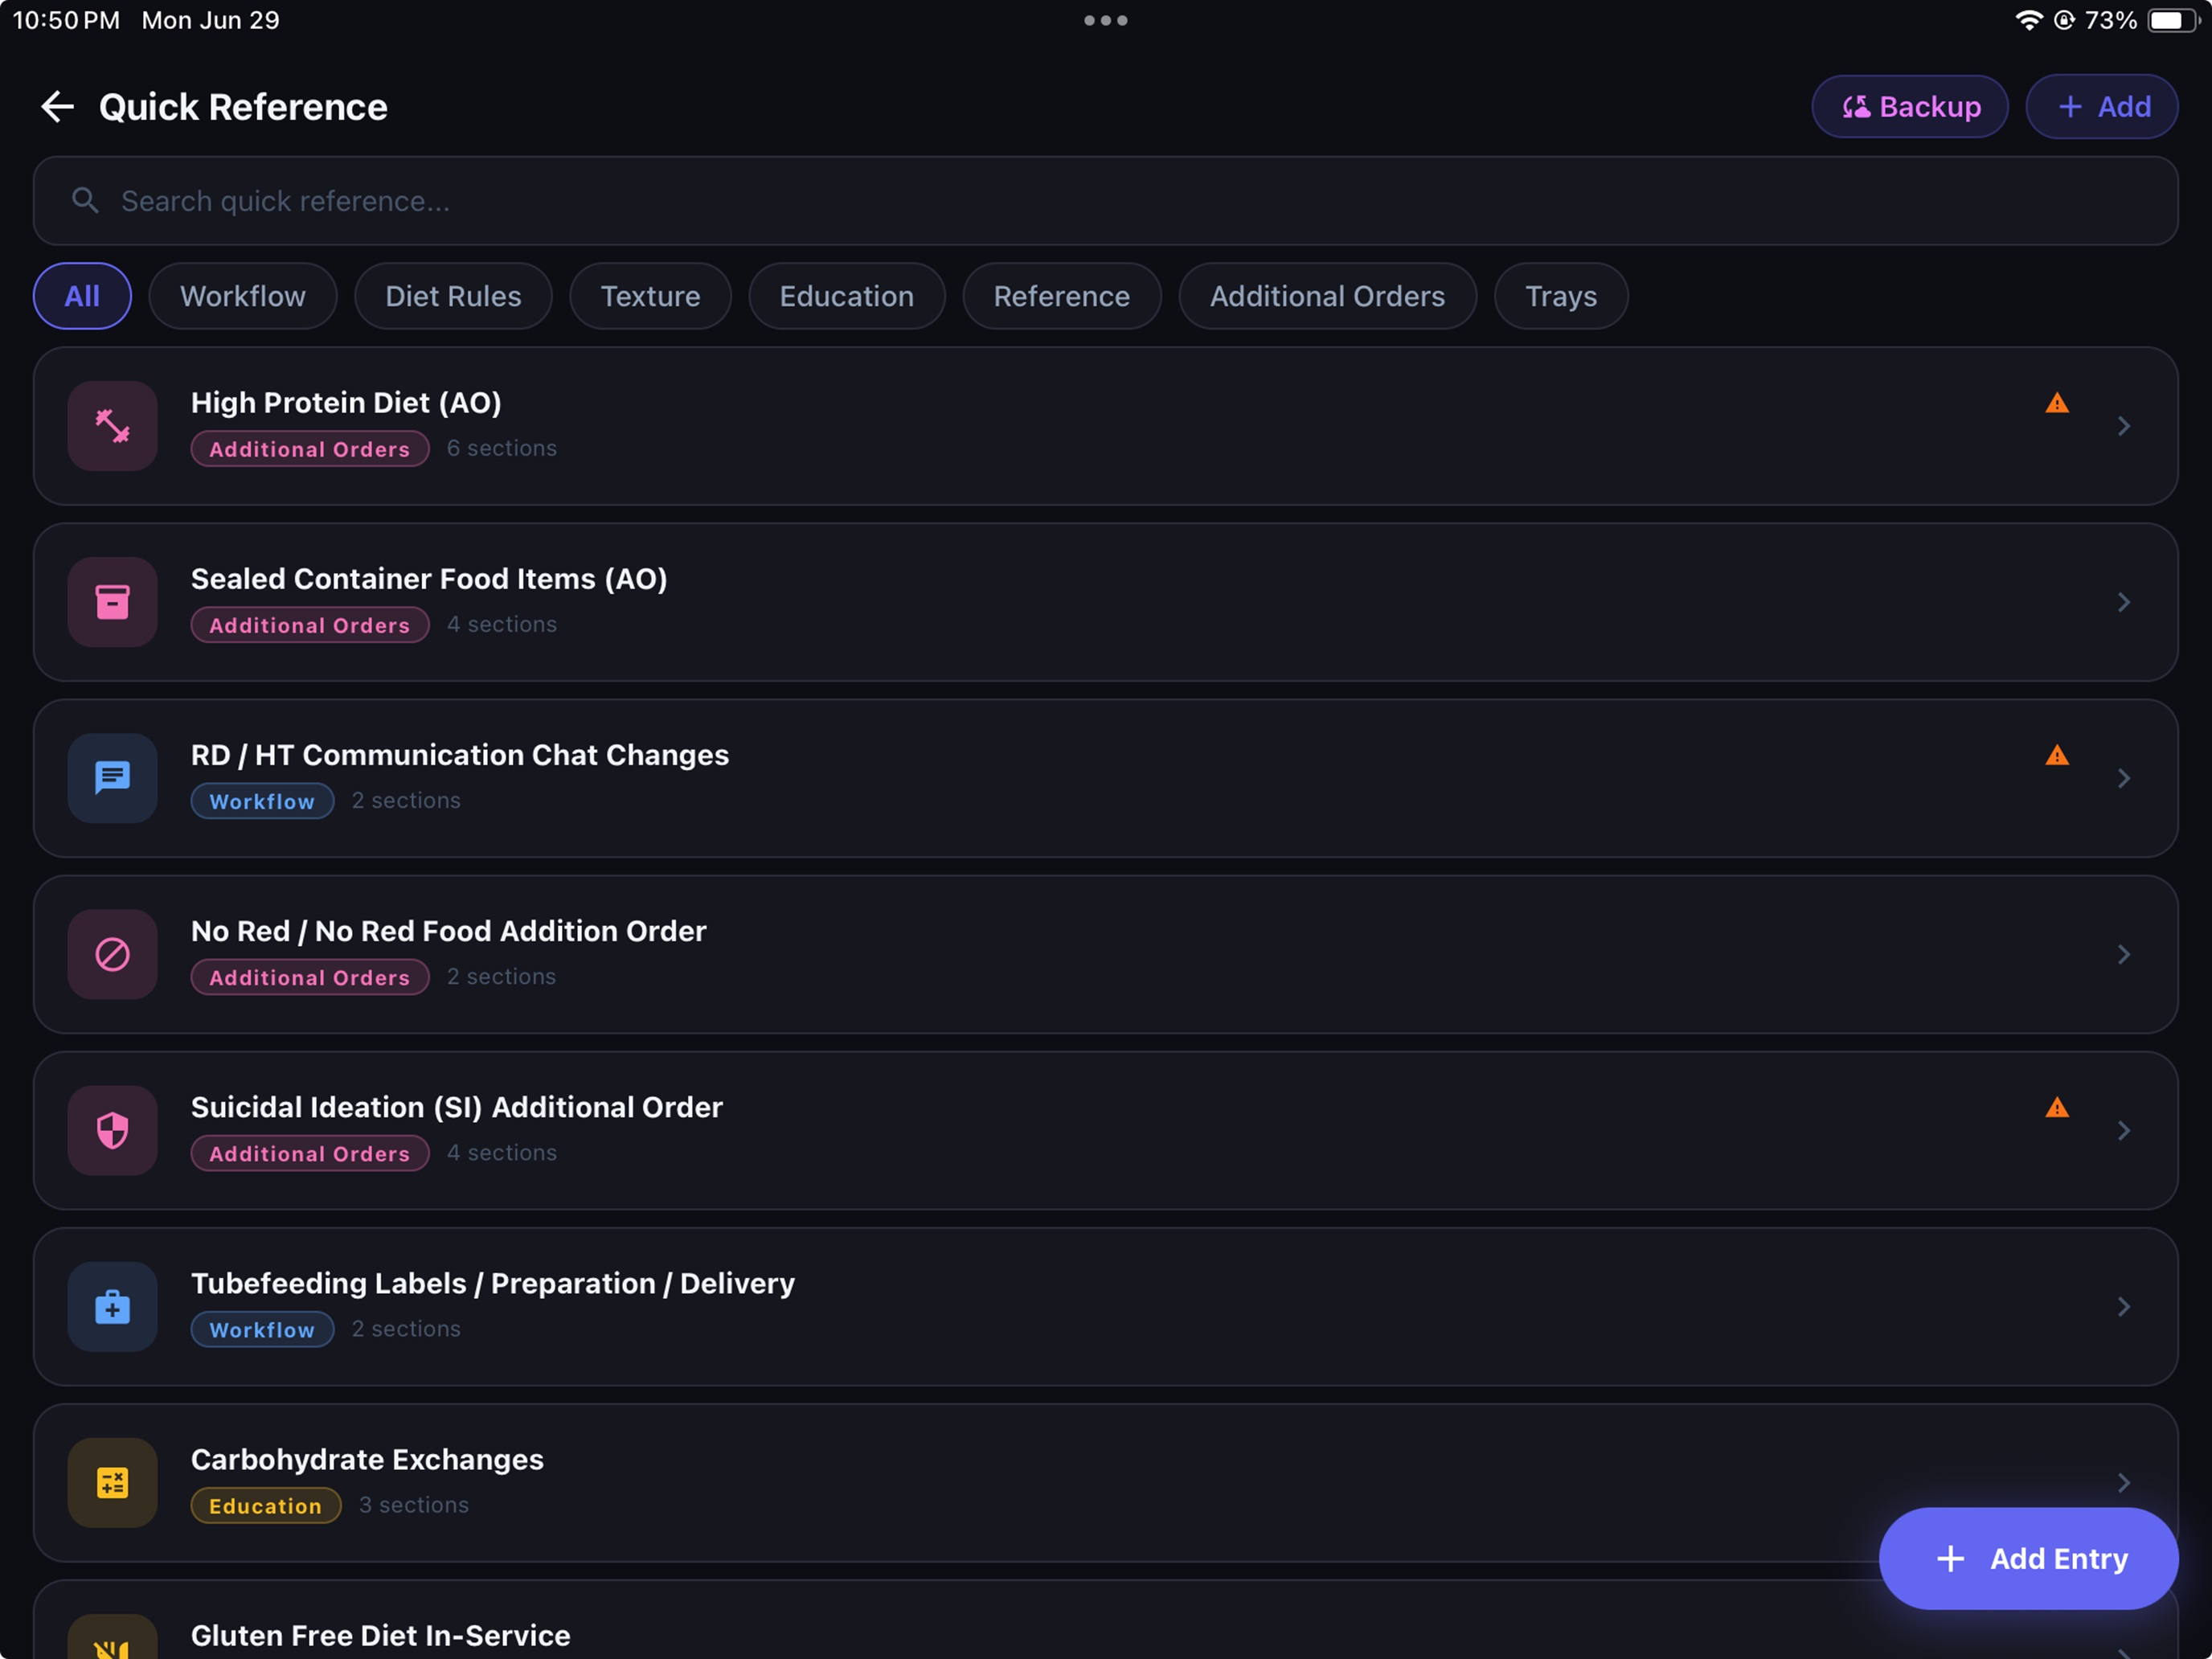Click Additional Orders tag on Suicidal Ideation
The image size is (2212, 1659).
pyautogui.click(x=310, y=1153)
